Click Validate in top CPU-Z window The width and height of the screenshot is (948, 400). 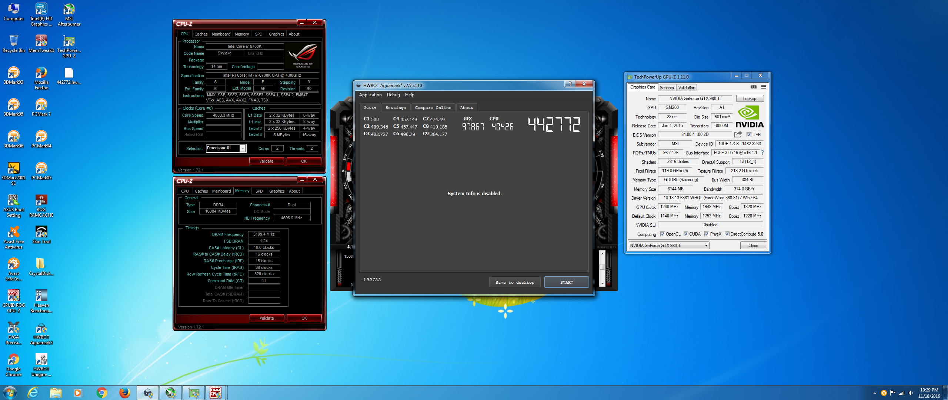click(266, 161)
